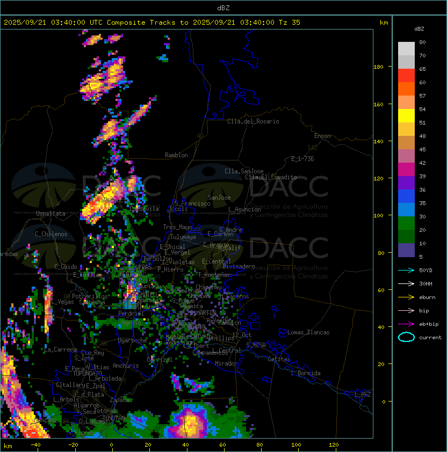This screenshot has height=452, width=447.
Task: Pick the light gray 80 dBZ swatch
Action: point(406,49)
